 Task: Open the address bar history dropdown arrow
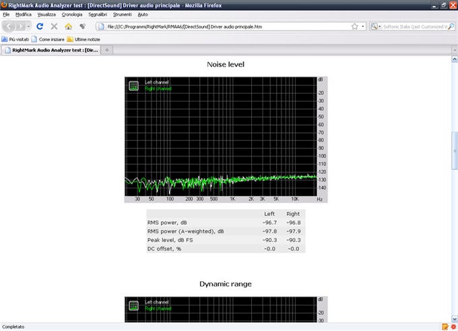pyautogui.click(x=363, y=26)
